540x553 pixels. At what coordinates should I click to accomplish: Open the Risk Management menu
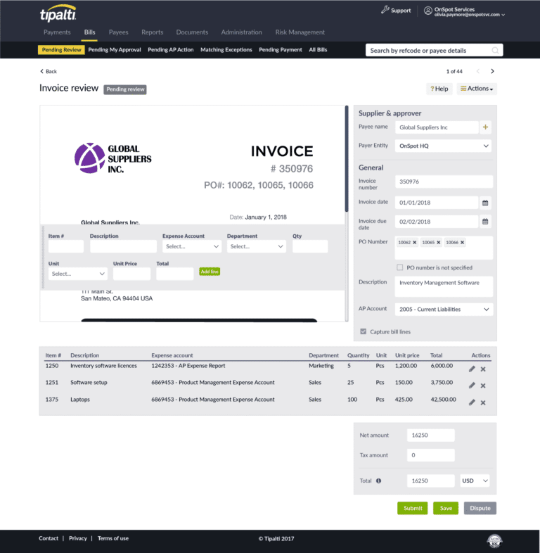tap(300, 32)
